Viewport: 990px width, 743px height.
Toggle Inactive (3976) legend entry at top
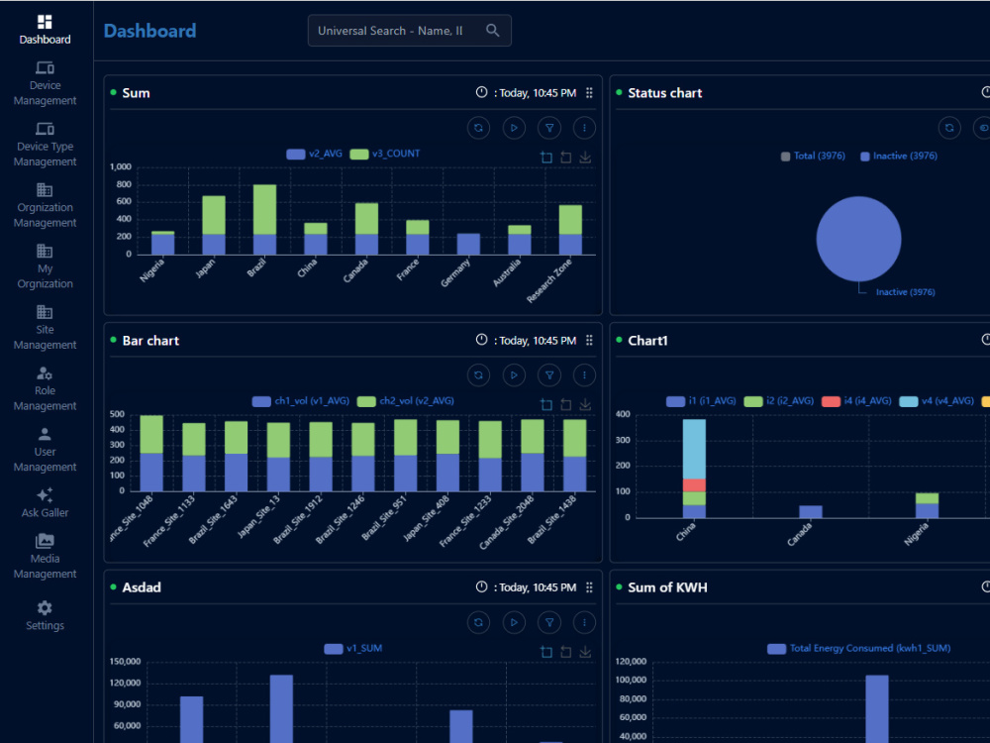point(899,157)
